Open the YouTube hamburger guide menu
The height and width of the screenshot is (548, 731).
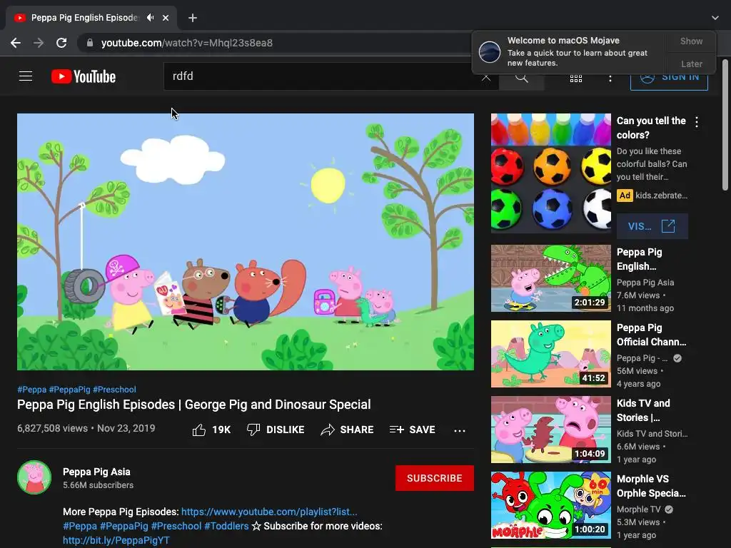[x=26, y=76]
